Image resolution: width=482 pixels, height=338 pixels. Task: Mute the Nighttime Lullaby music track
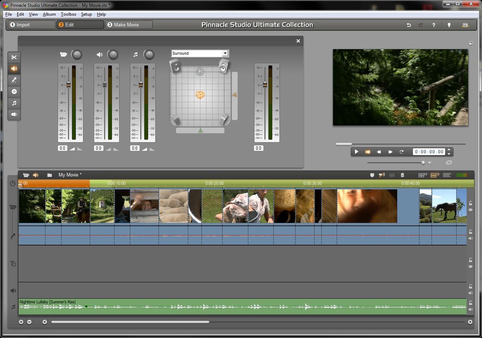[470, 309]
